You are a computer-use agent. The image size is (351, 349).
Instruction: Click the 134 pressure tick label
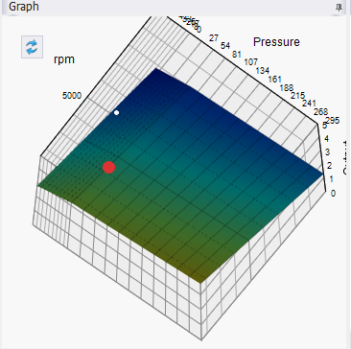coord(263,71)
